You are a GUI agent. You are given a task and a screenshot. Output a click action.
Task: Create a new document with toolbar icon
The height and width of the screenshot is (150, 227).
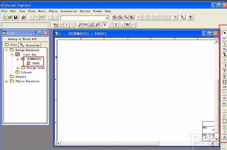click(x=4, y=17)
